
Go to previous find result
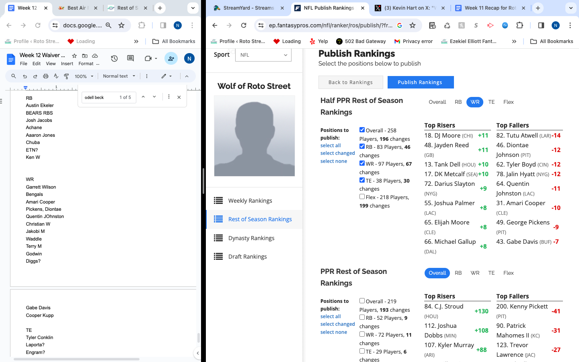143,97
